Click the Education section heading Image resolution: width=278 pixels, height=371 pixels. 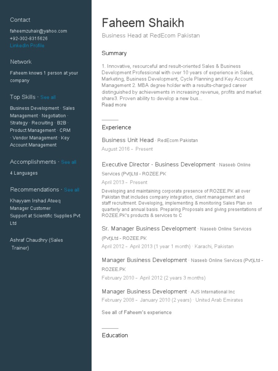[x=115, y=335]
